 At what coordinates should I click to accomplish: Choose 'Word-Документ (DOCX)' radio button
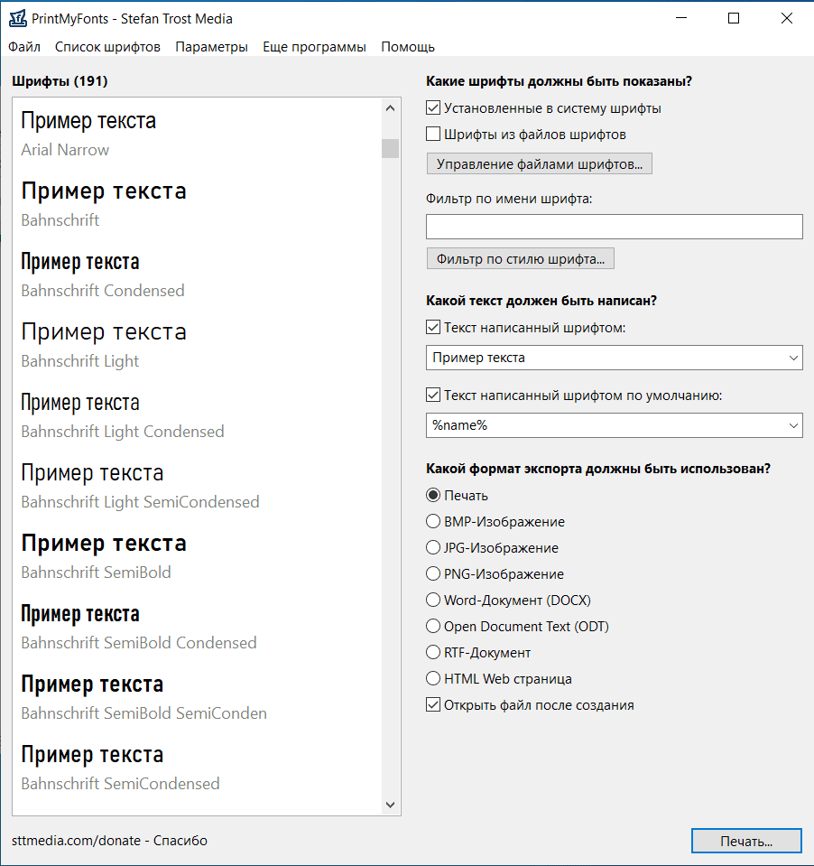433,601
